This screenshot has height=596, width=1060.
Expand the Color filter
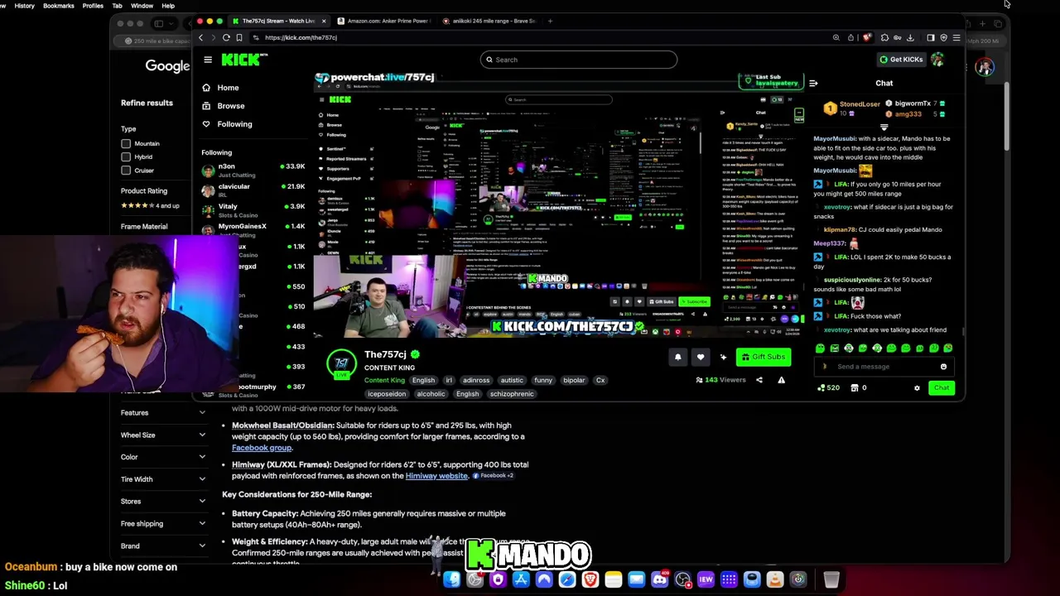coord(163,457)
